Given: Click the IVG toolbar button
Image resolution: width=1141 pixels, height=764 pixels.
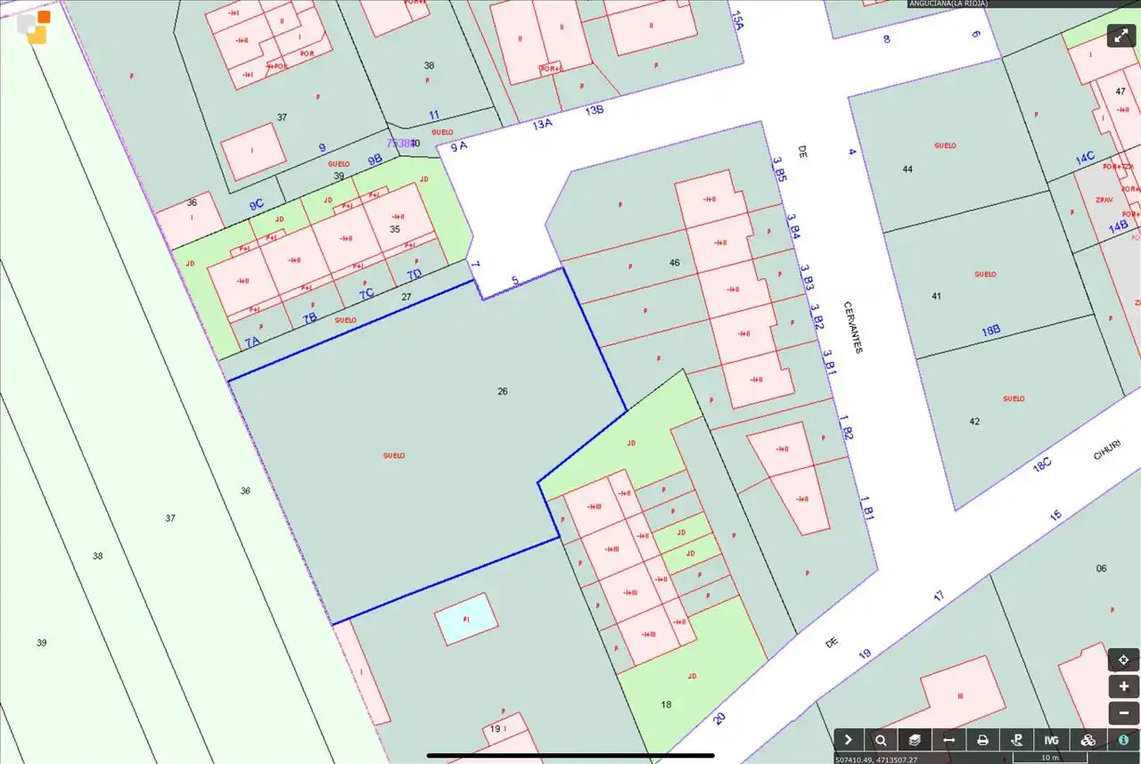Looking at the screenshot, I should click(1052, 740).
